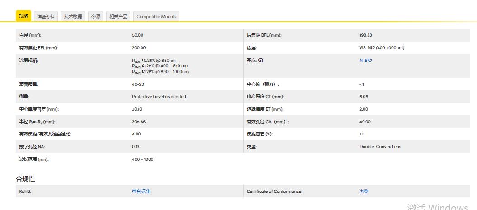Click the label 波长范围 (nm)
This screenshot has width=477, height=210.
pyautogui.click(x=34, y=159)
